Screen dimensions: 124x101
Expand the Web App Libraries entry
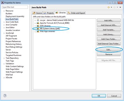[x=35, y=31]
